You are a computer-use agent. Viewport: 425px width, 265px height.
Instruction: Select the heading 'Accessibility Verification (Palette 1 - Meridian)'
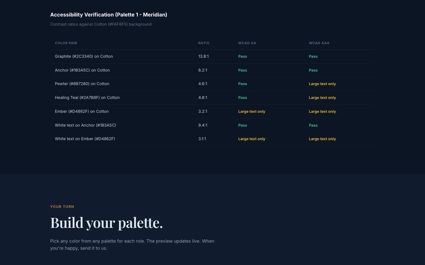point(109,15)
